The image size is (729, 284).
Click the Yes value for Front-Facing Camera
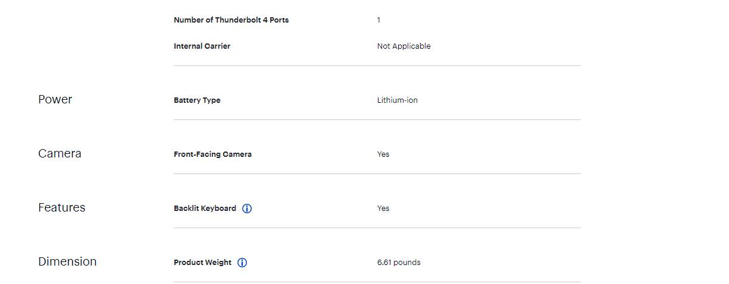(x=383, y=154)
